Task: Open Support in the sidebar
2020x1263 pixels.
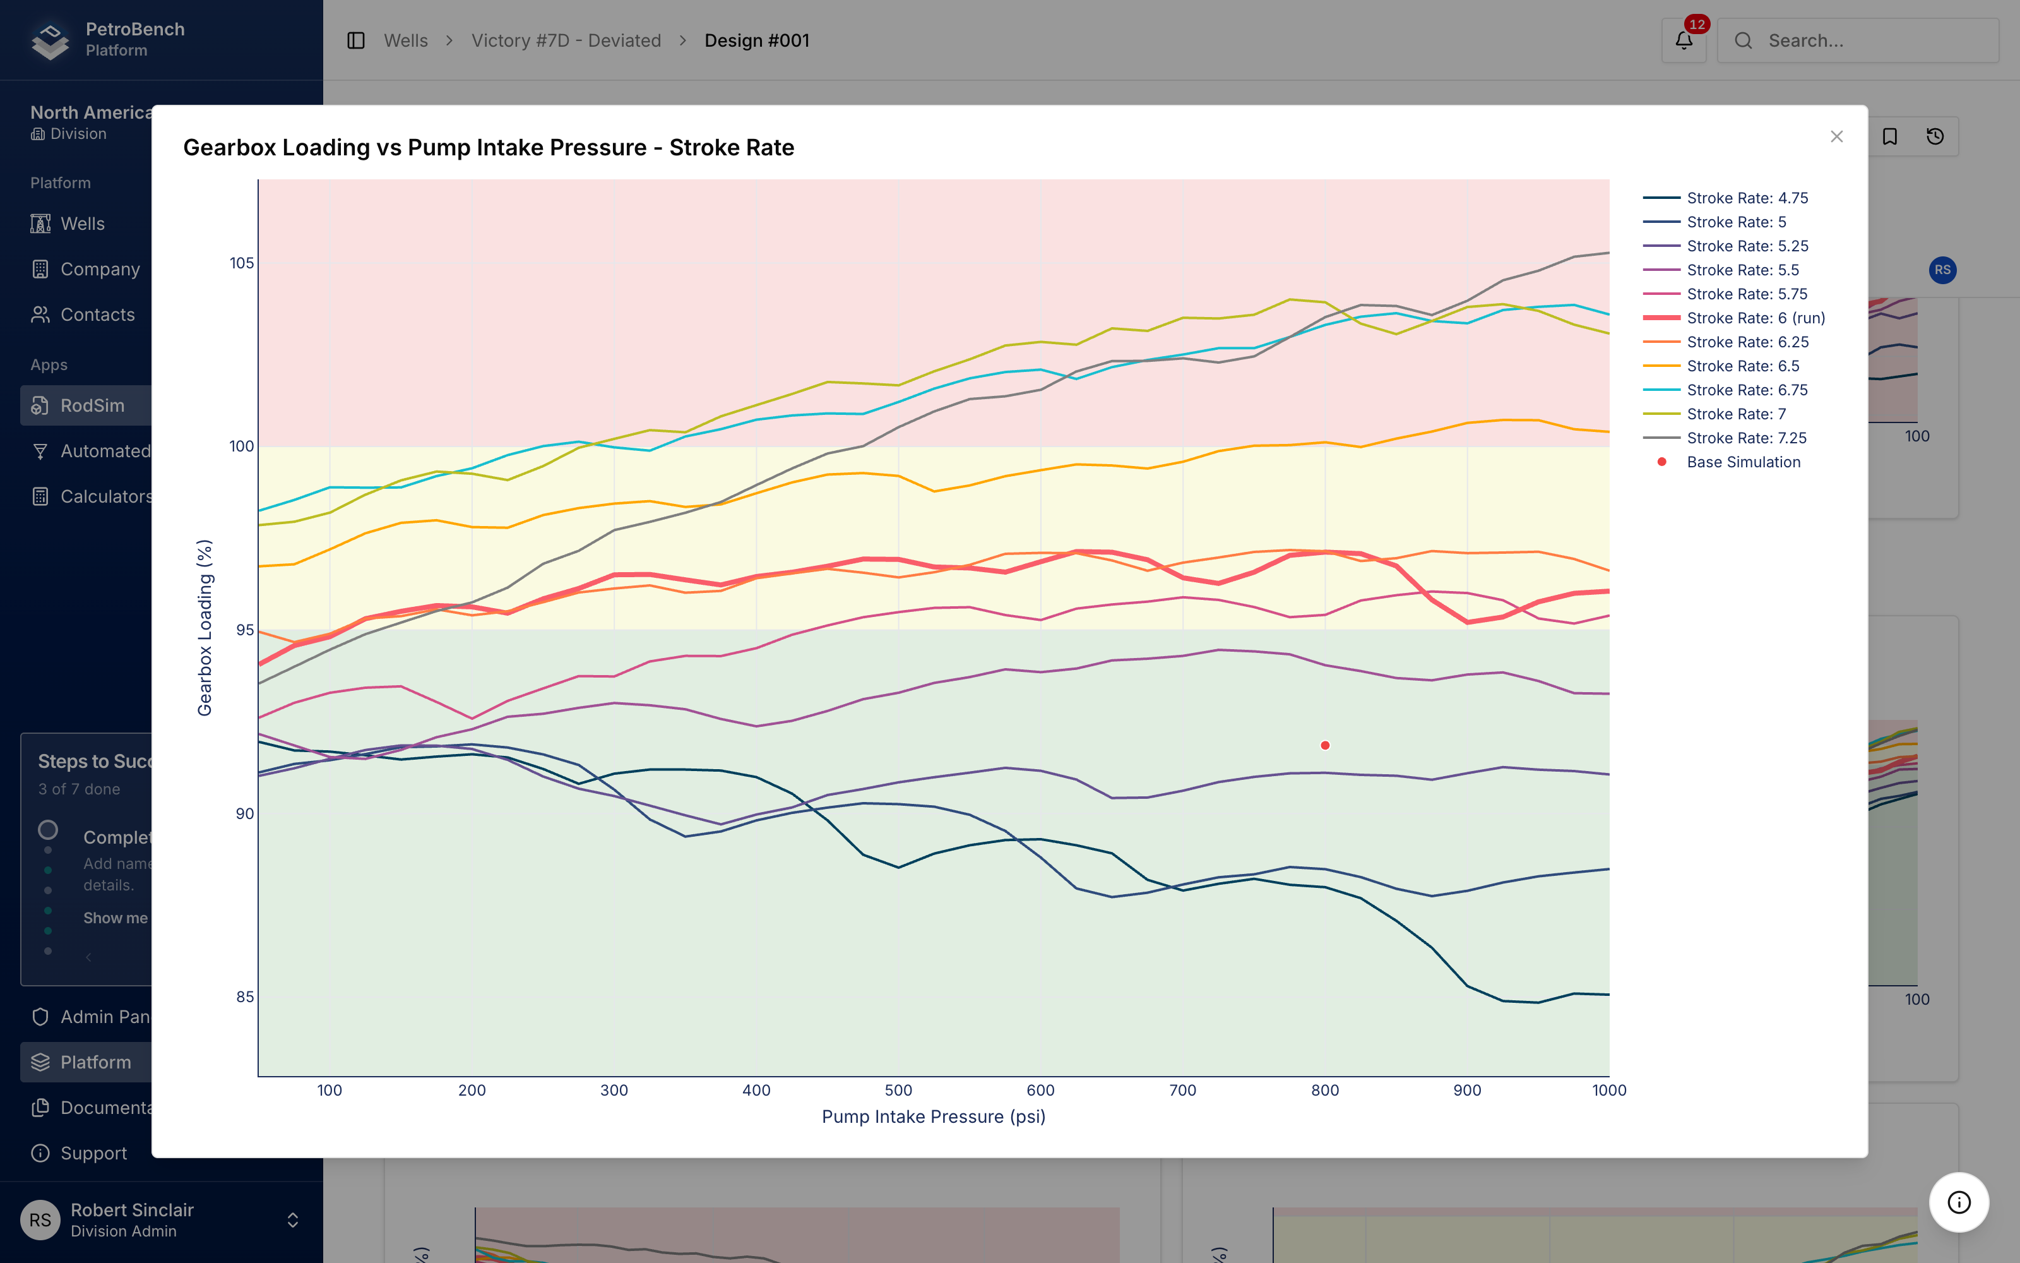Action: click(x=86, y=1152)
